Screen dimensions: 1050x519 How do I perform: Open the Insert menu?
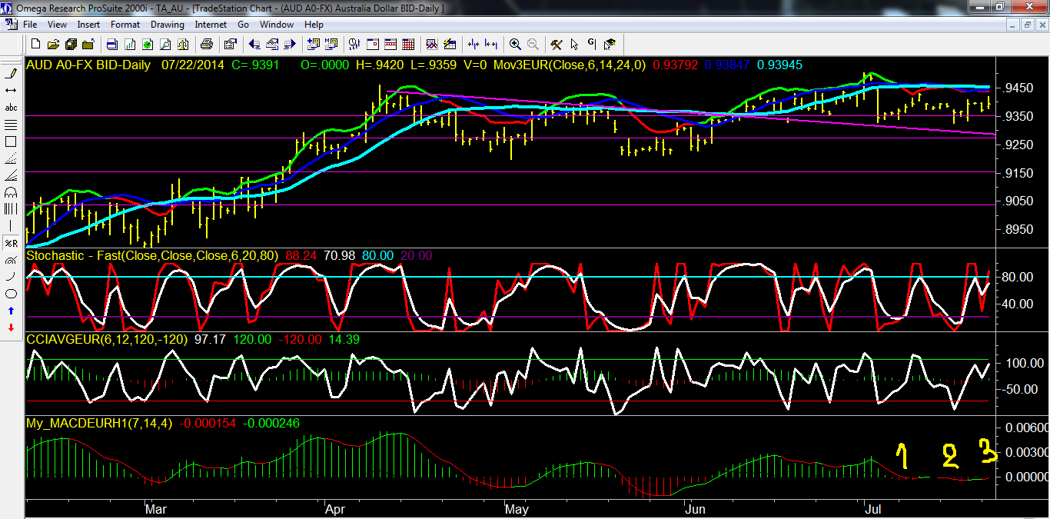pos(88,25)
